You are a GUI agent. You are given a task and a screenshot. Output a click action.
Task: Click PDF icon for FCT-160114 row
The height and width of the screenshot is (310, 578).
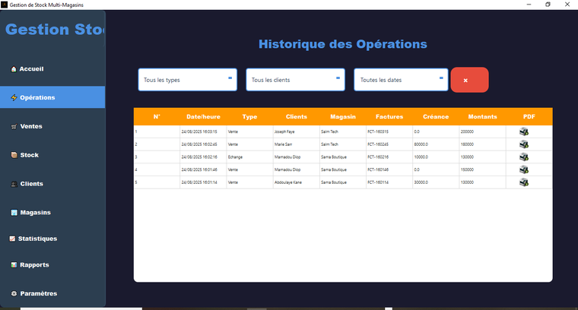(x=524, y=182)
